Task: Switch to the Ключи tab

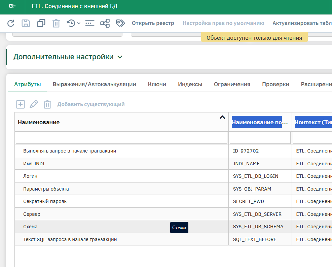Action: (x=157, y=84)
